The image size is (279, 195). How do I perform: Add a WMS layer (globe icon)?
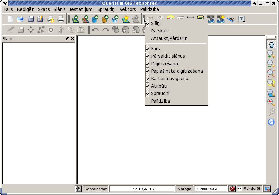[115, 19]
